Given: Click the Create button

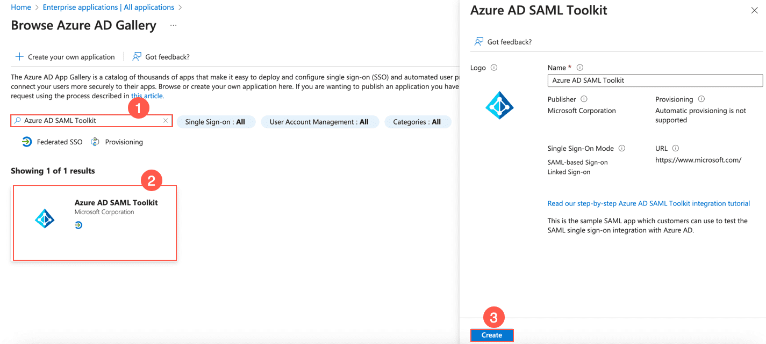Looking at the screenshot, I should coord(491,335).
